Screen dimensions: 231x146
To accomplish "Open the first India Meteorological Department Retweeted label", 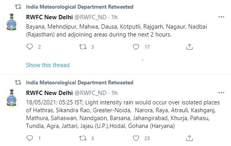I will click(79, 7).
